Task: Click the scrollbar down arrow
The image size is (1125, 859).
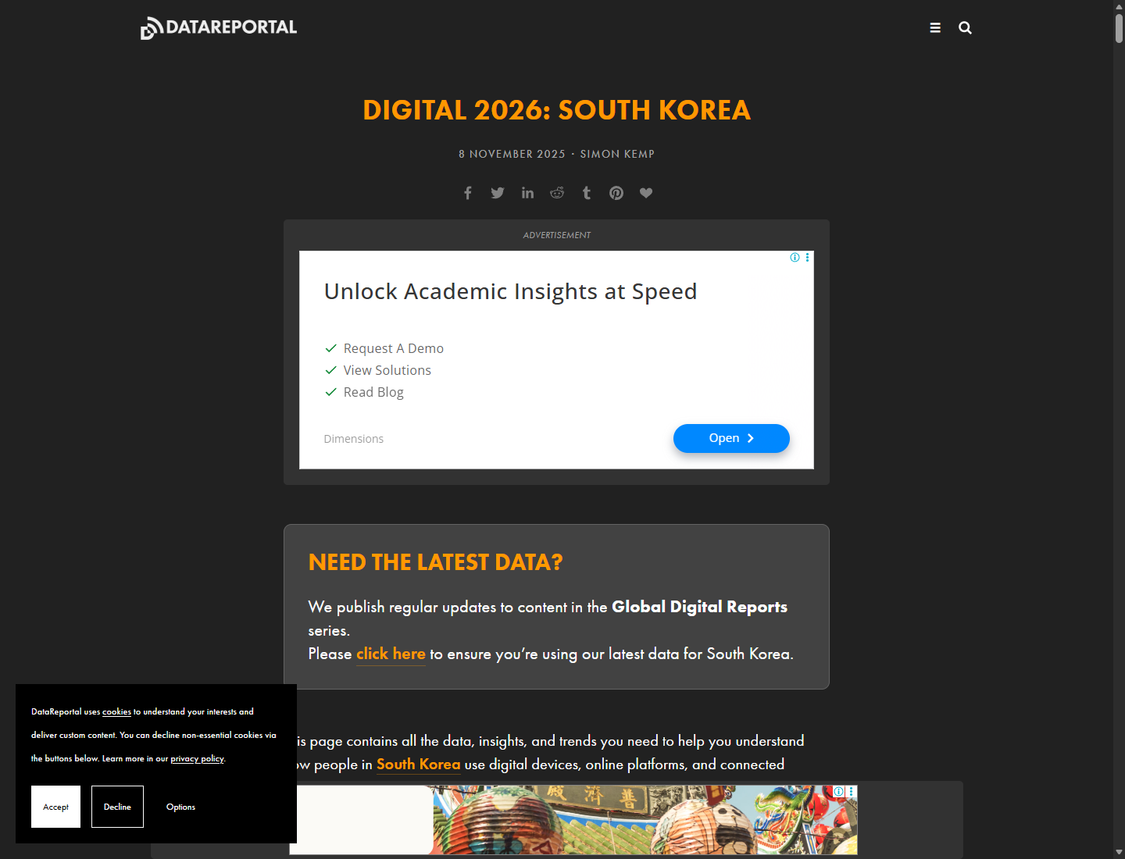Action: coord(1119,852)
